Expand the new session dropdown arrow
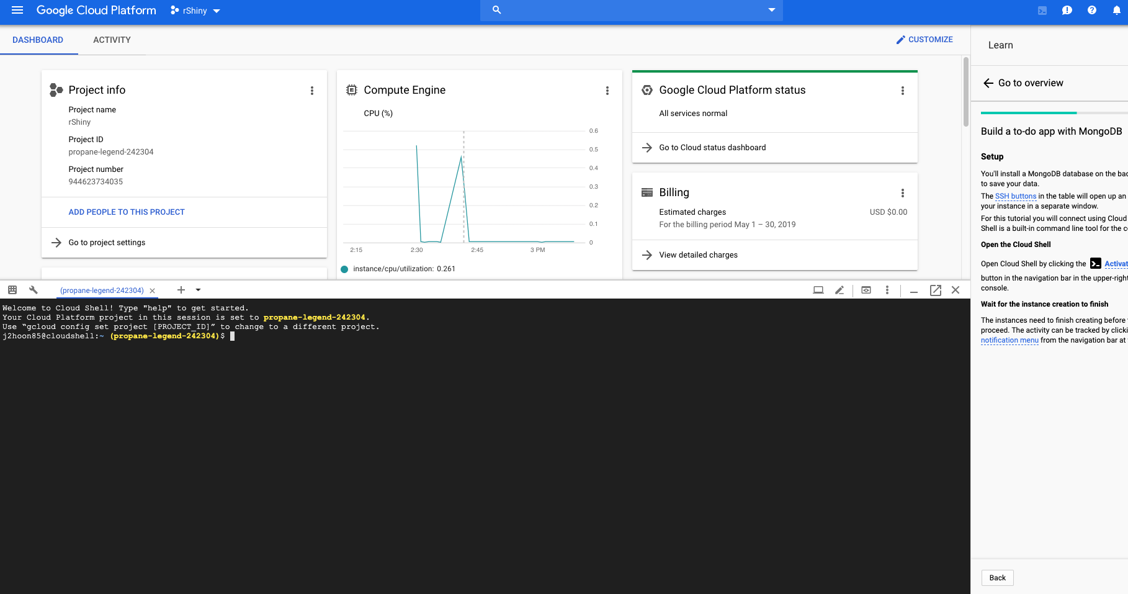The width and height of the screenshot is (1128, 594). (x=199, y=290)
